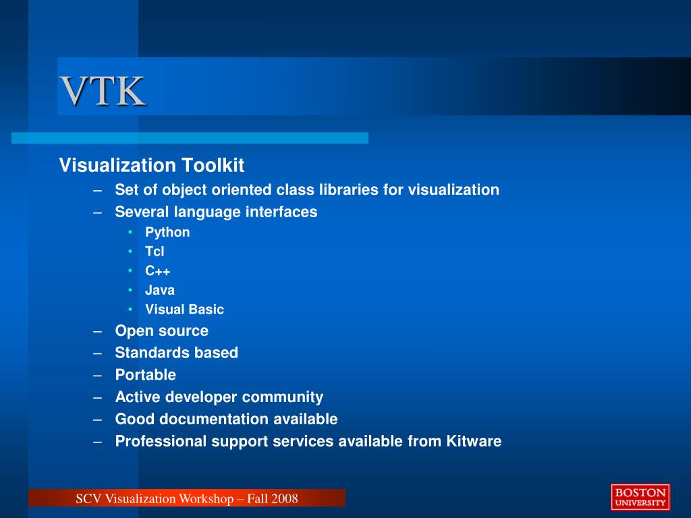
Task: Click the 'Standards based' bullet
Action: pyautogui.click(x=176, y=353)
